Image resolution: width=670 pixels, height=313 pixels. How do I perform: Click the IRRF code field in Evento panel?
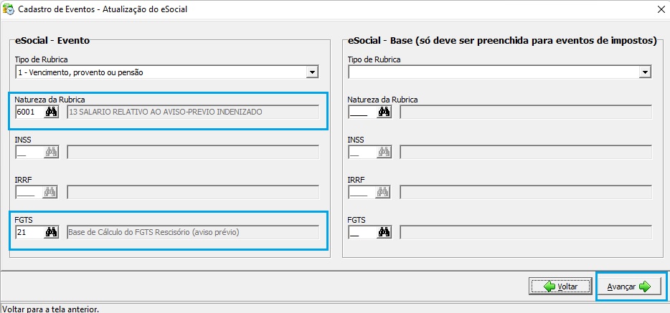click(29, 193)
